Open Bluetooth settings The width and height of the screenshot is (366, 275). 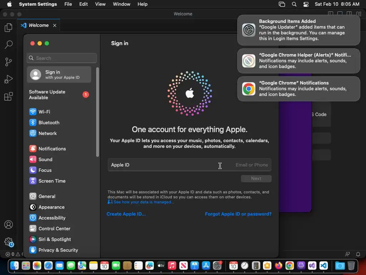tap(59, 122)
